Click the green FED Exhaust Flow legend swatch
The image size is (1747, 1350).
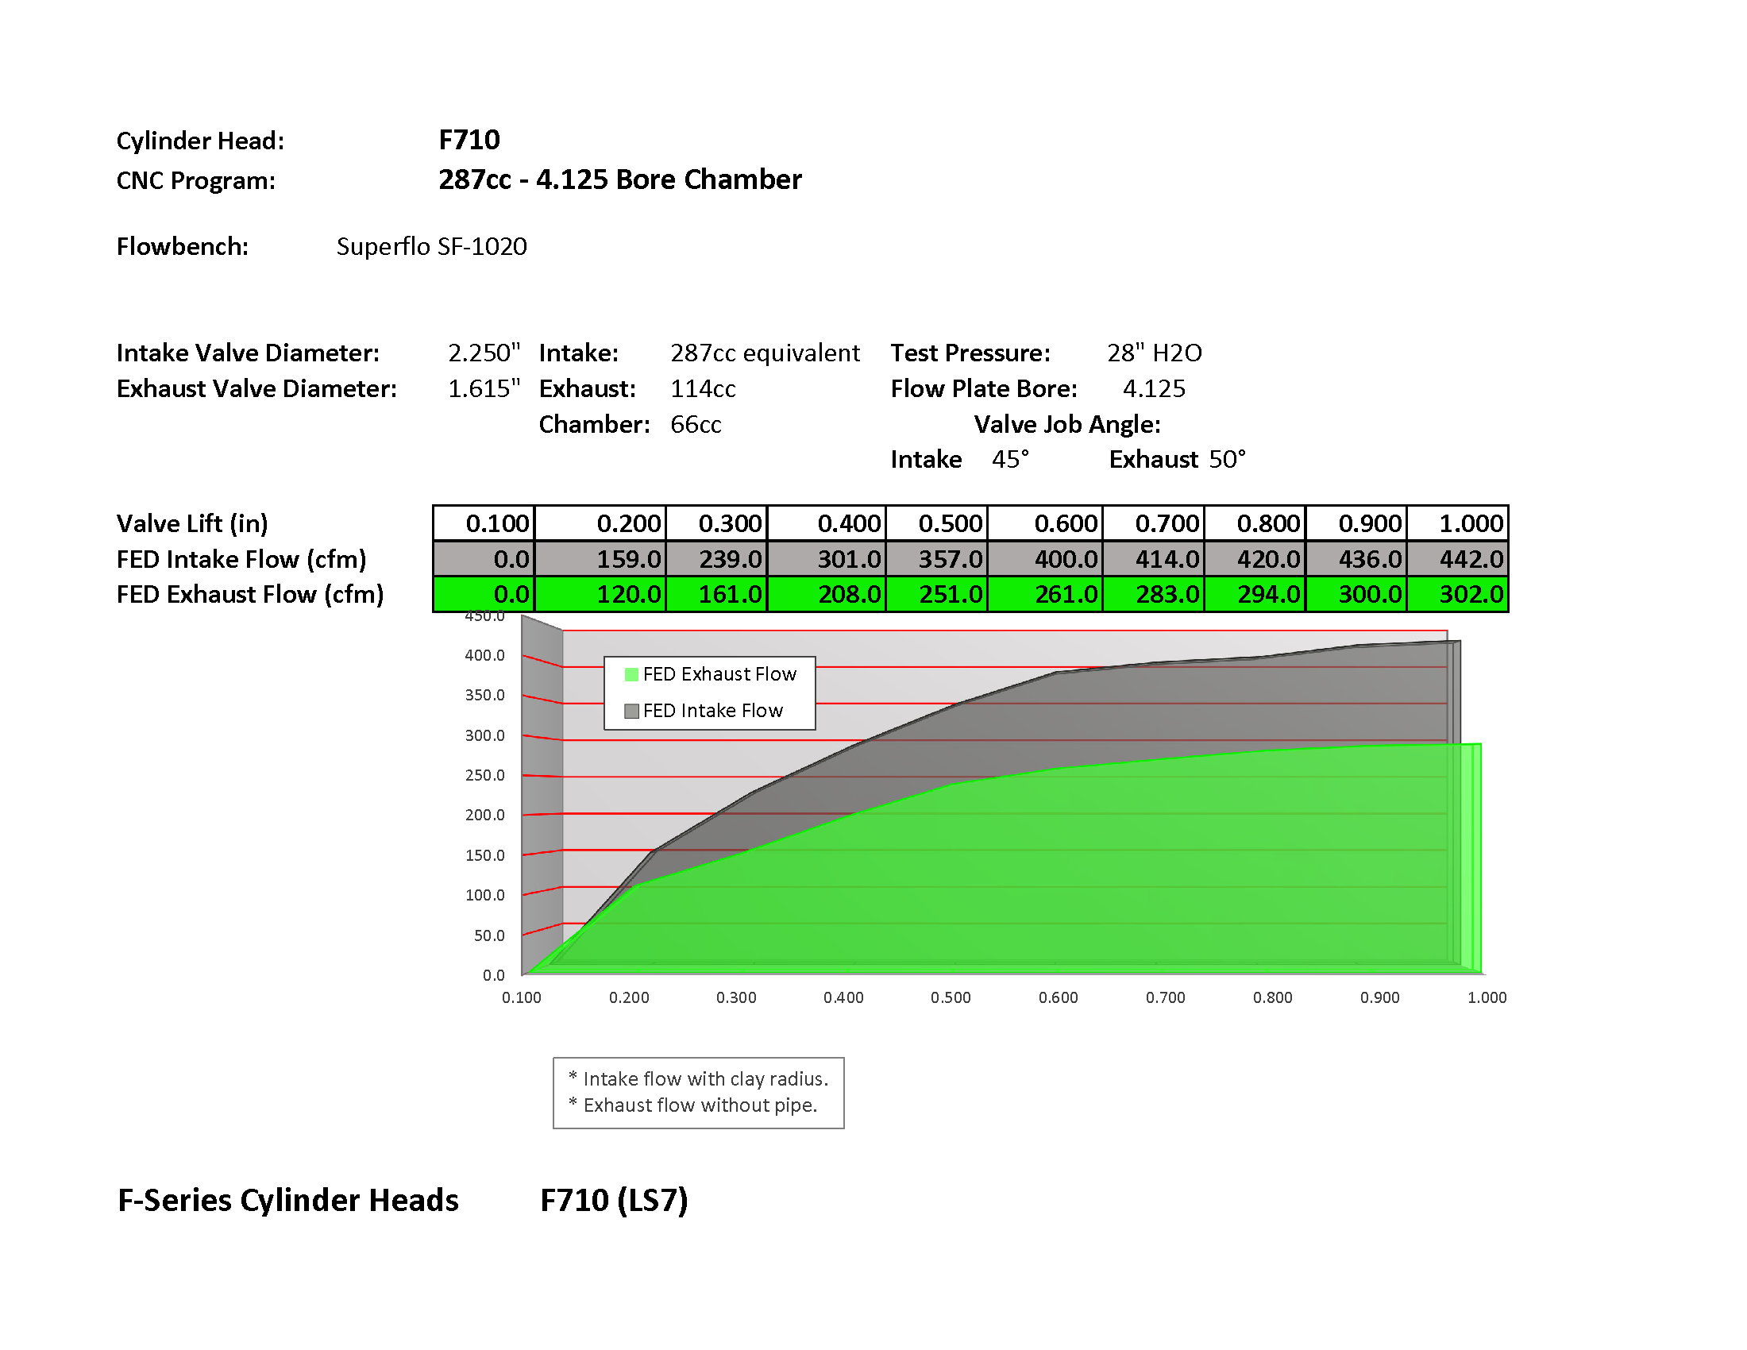pos(631,674)
